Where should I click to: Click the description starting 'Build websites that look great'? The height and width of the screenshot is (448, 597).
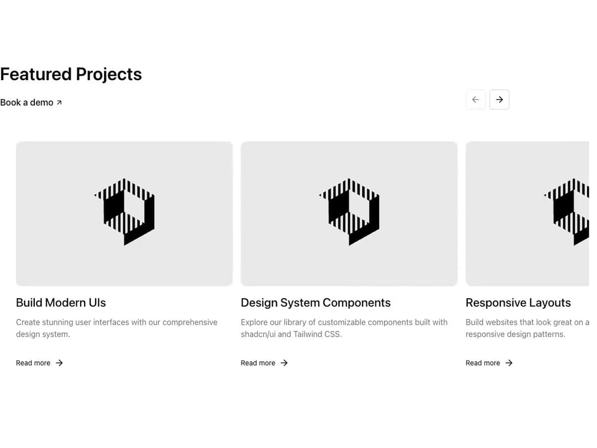pyautogui.click(x=527, y=328)
